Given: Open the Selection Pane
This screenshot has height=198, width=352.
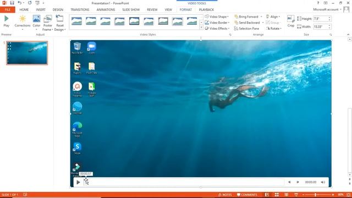Looking at the screenshot, I should pos(246,29).
